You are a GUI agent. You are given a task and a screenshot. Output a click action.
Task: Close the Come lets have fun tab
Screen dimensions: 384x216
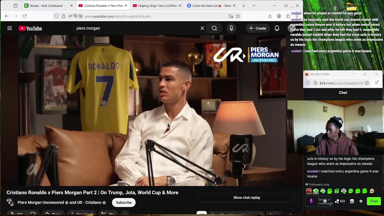pyautogui.click(x=234, y=5)
